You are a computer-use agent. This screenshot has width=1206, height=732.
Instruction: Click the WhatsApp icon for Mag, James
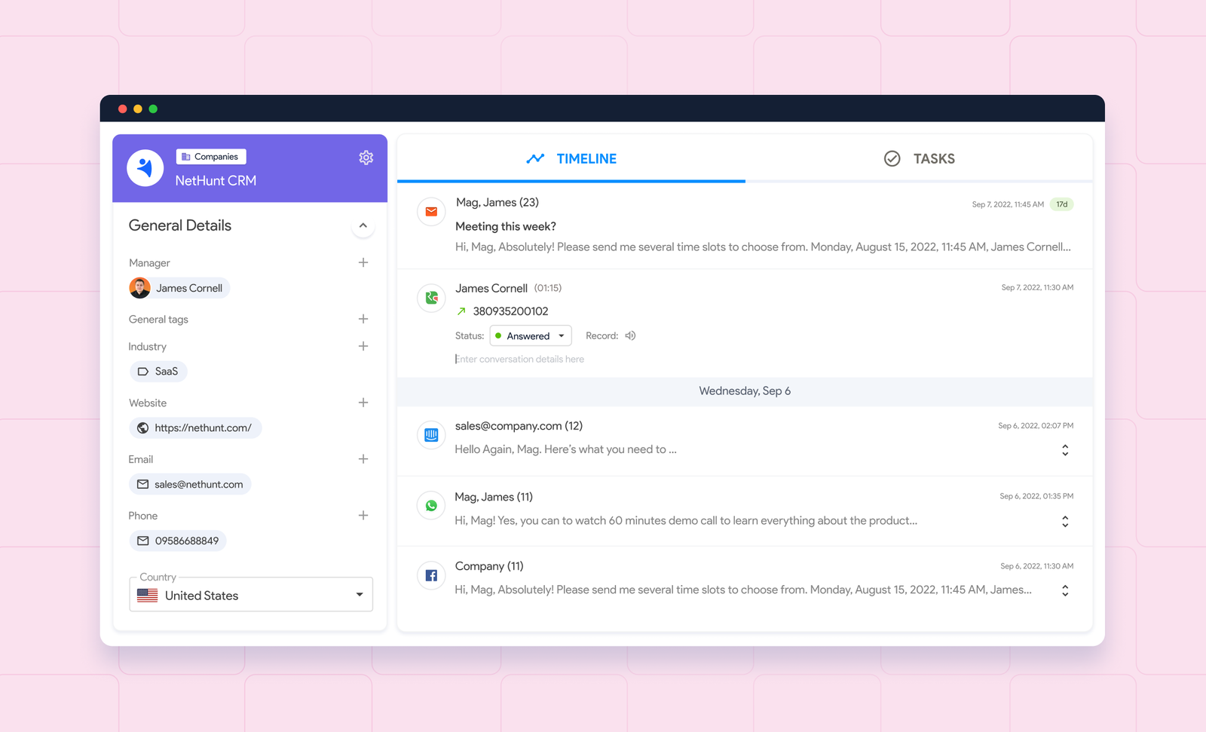point(431,506)
